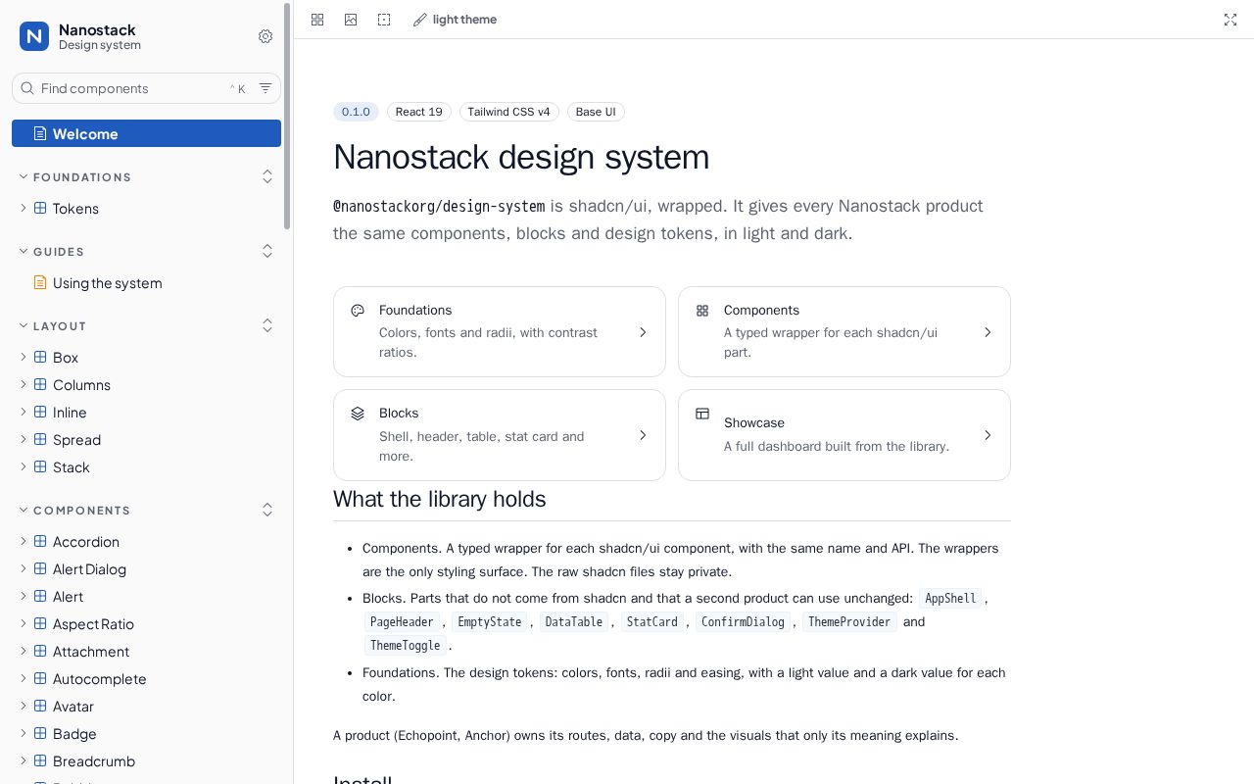Open the sidebar settings gear

265,36
